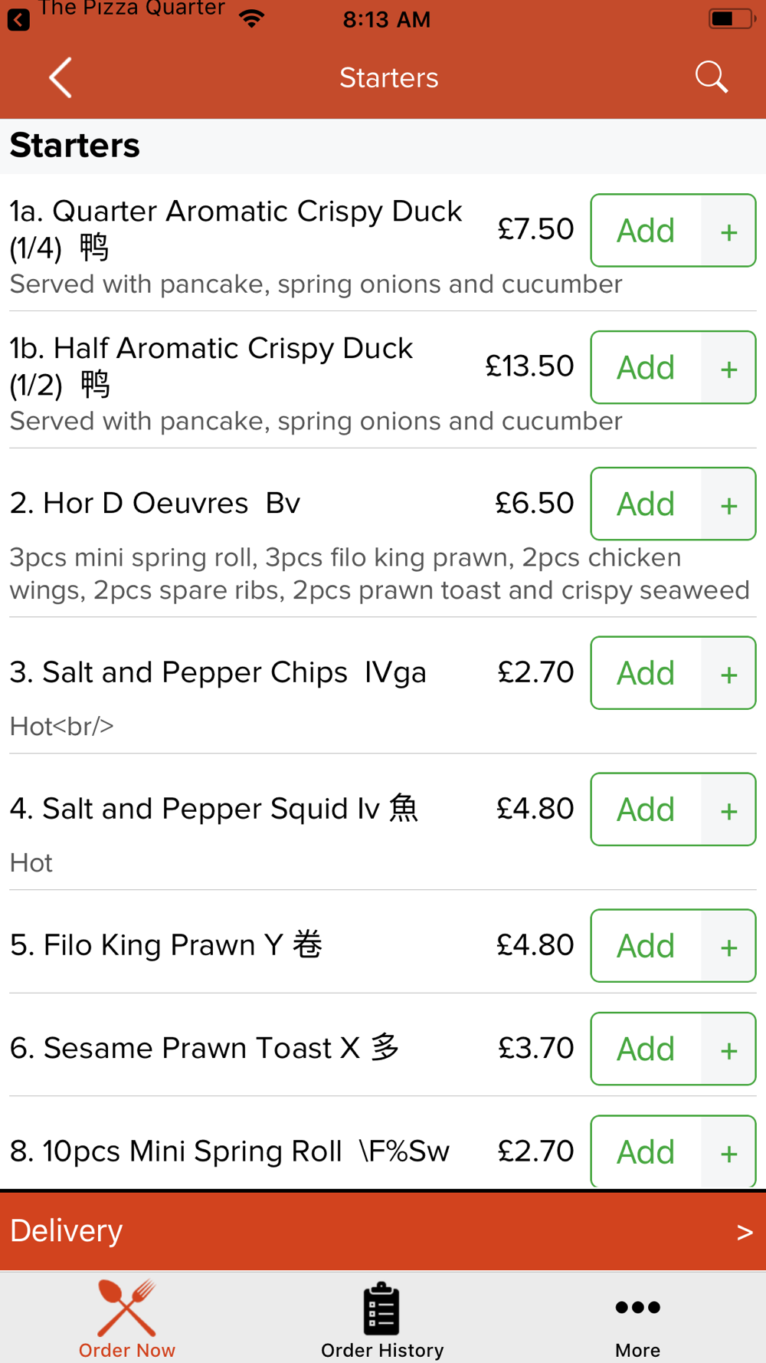
Task: Add 10pcs Mini Spring Roll to order
Action: (646, 1151)
